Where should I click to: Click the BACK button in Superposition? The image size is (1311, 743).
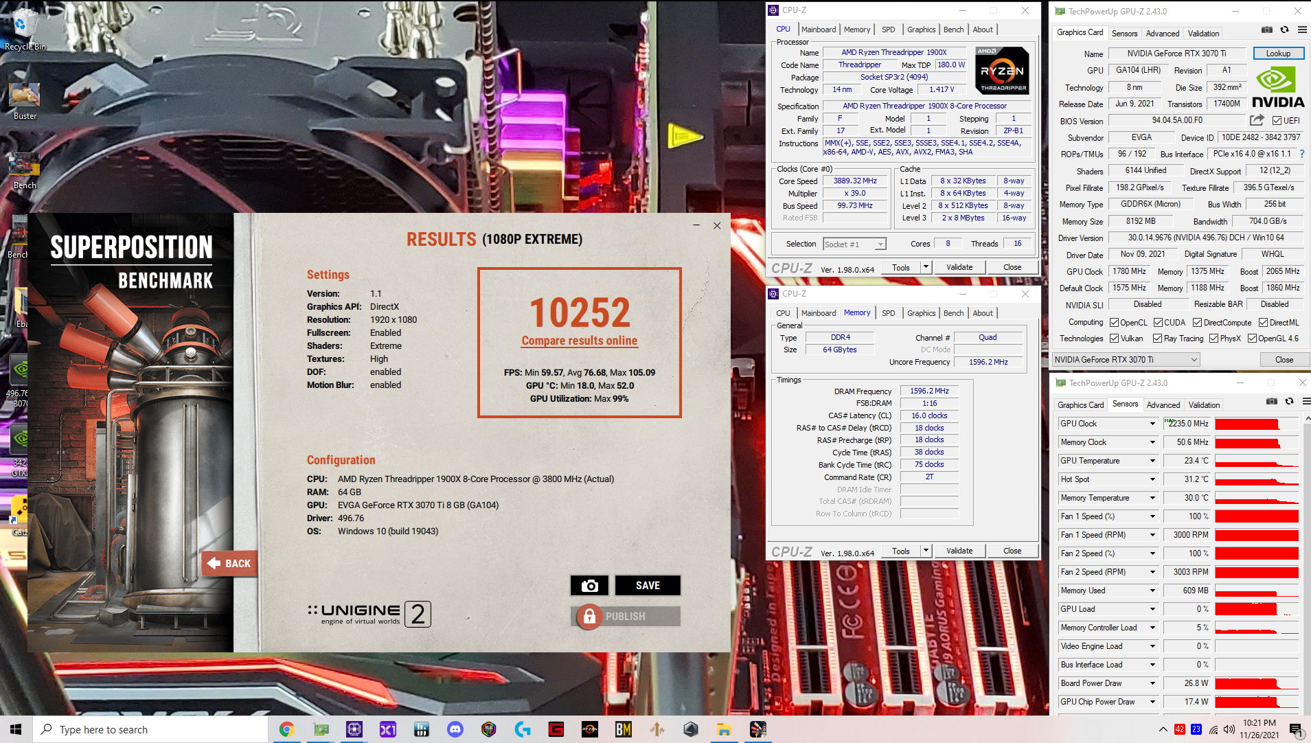point(229,563)
